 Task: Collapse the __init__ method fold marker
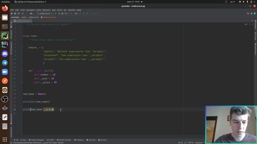click(x=22, y=71)
